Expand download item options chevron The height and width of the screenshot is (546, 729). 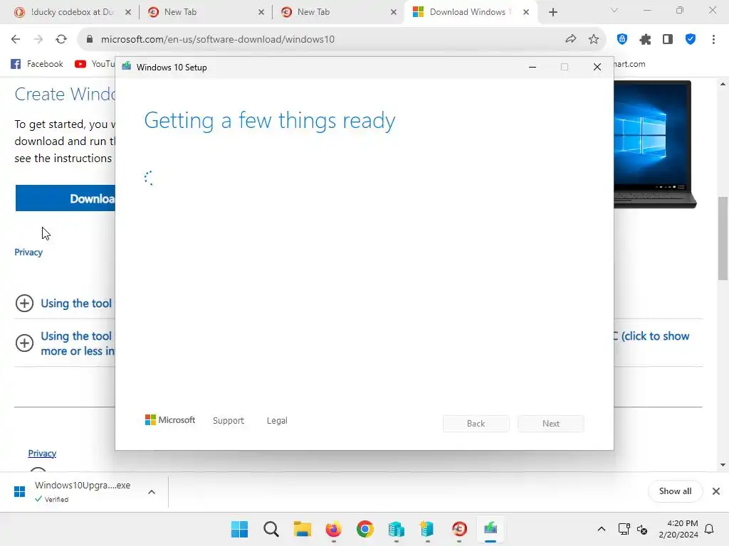pos(152,492)
